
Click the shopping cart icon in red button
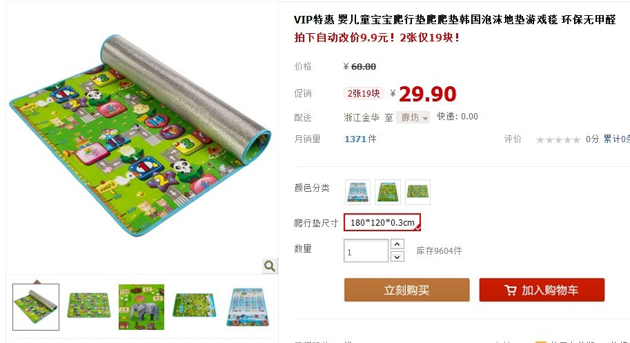(x=510, y=290)
